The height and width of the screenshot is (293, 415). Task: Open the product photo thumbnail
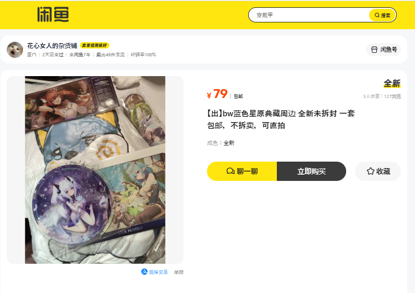[x=95, y=170]
